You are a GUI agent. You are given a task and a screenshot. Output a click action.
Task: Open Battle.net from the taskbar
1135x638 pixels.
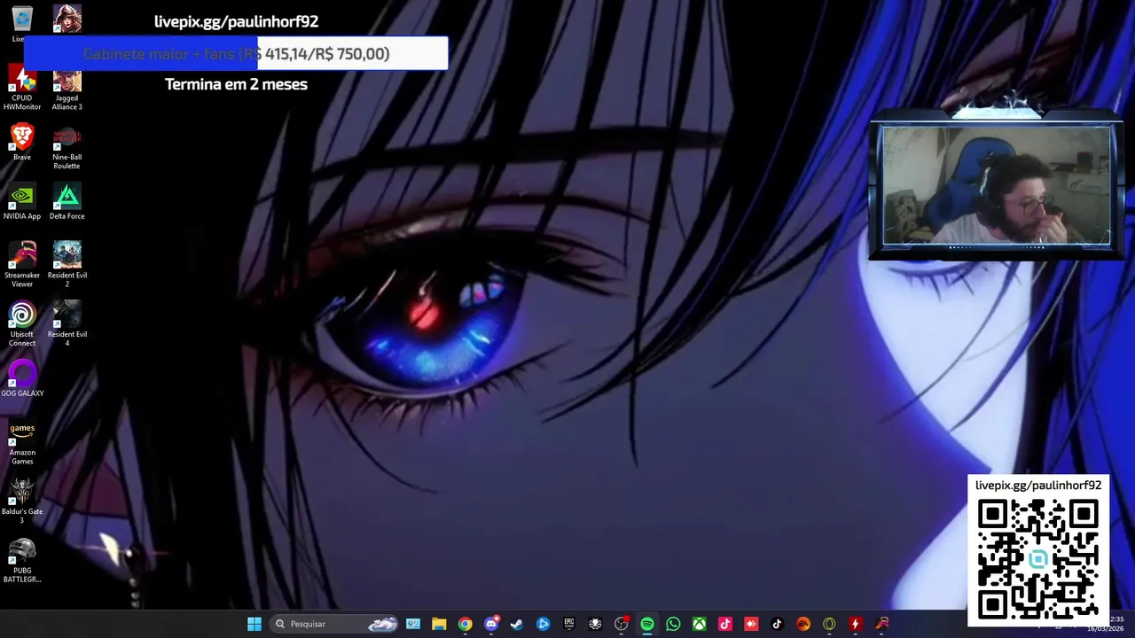[x=543, y=624]
